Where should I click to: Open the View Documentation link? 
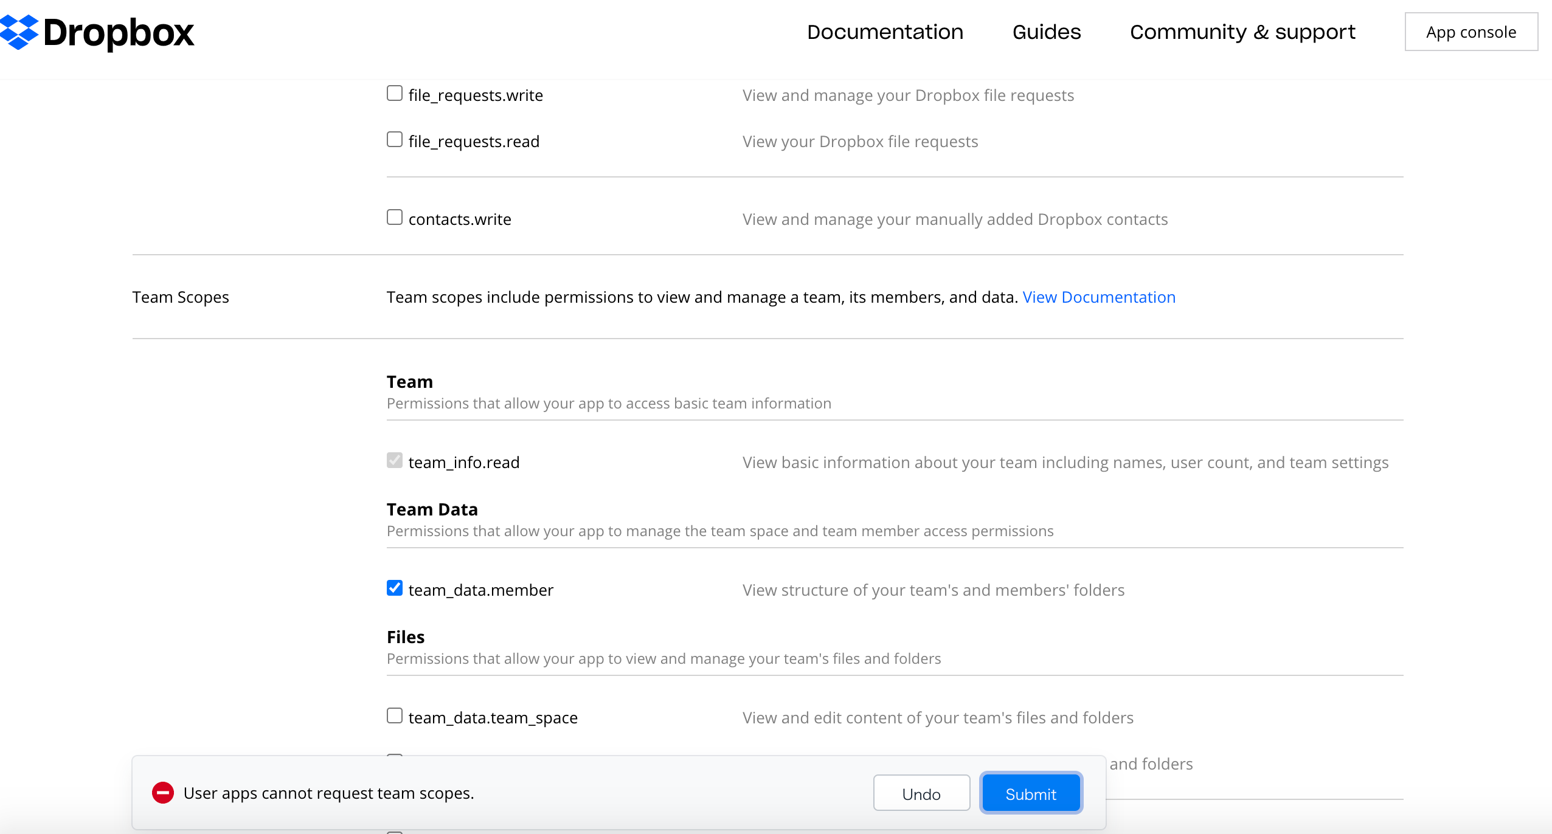[x=1099, y=297]
